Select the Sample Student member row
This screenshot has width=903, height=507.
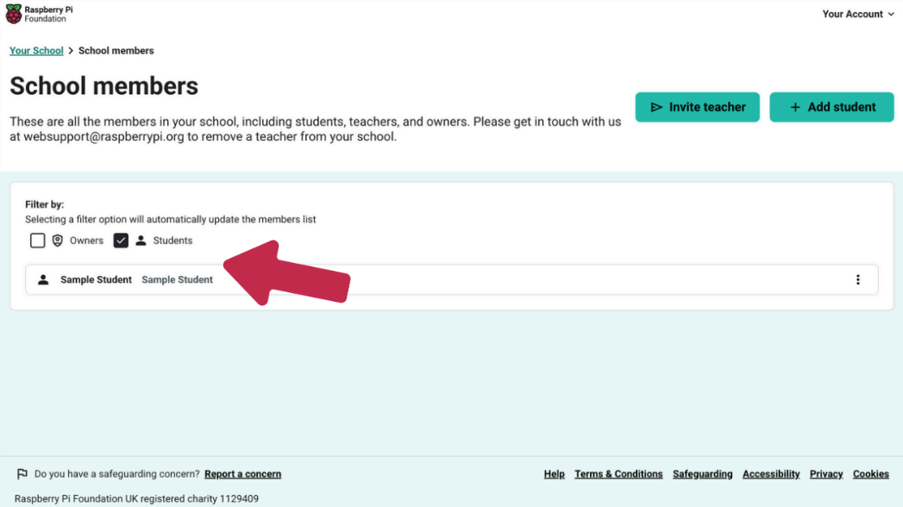point(517,279)
